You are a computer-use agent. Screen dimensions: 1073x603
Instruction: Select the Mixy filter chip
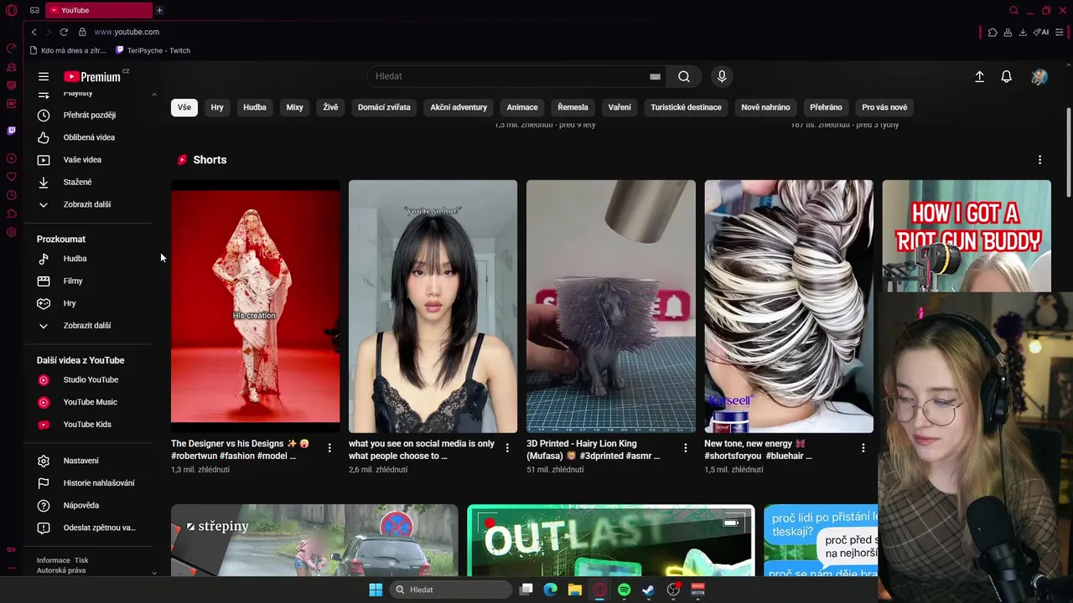click(294, 107)
